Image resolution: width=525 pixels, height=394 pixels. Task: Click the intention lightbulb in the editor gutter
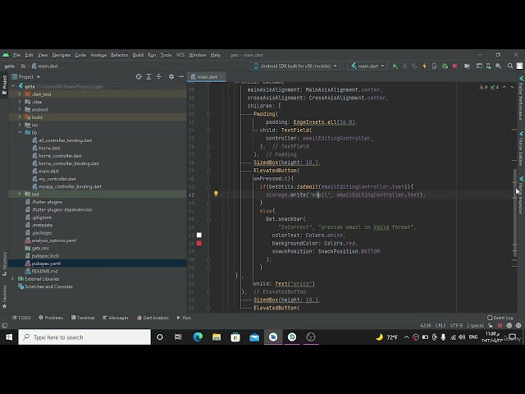pos(216,195)
